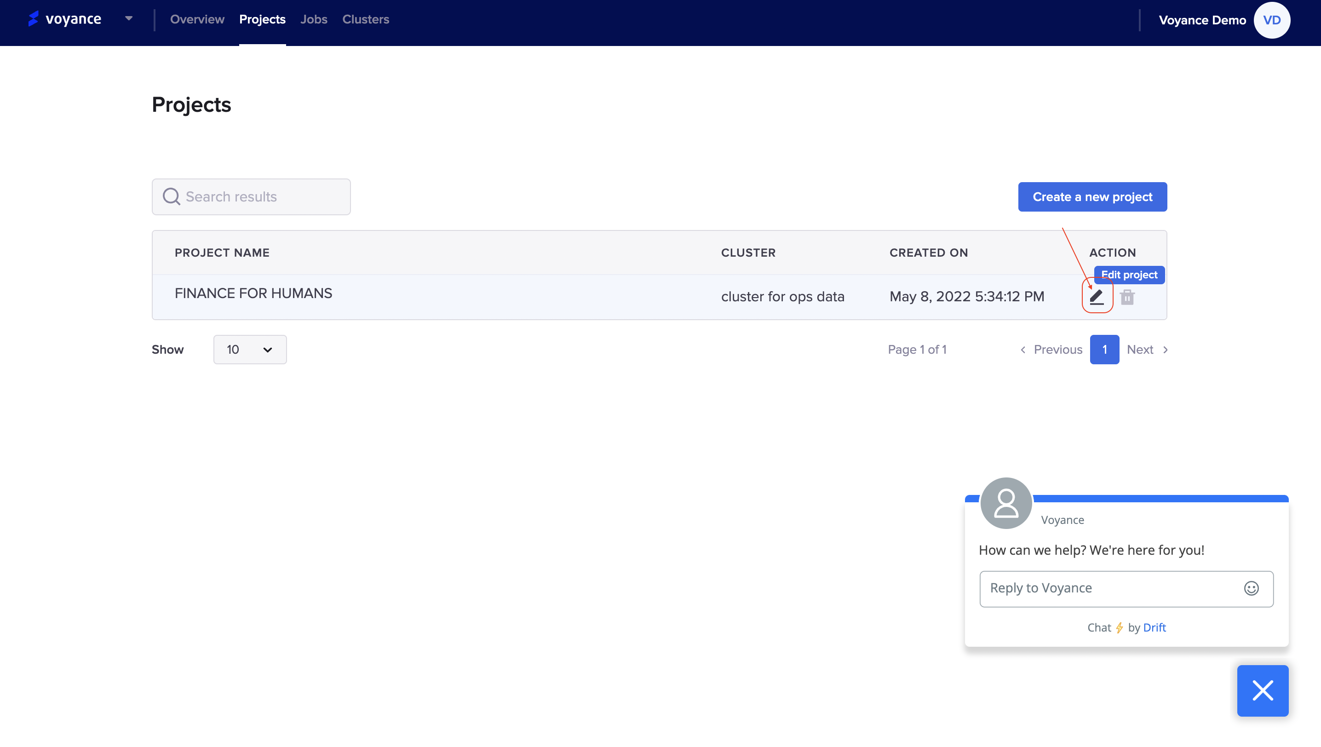Viewport: 1321px width, 747px height.
Task: Click the chat agent avatar icon
Action: click(x=1005, y=503)
